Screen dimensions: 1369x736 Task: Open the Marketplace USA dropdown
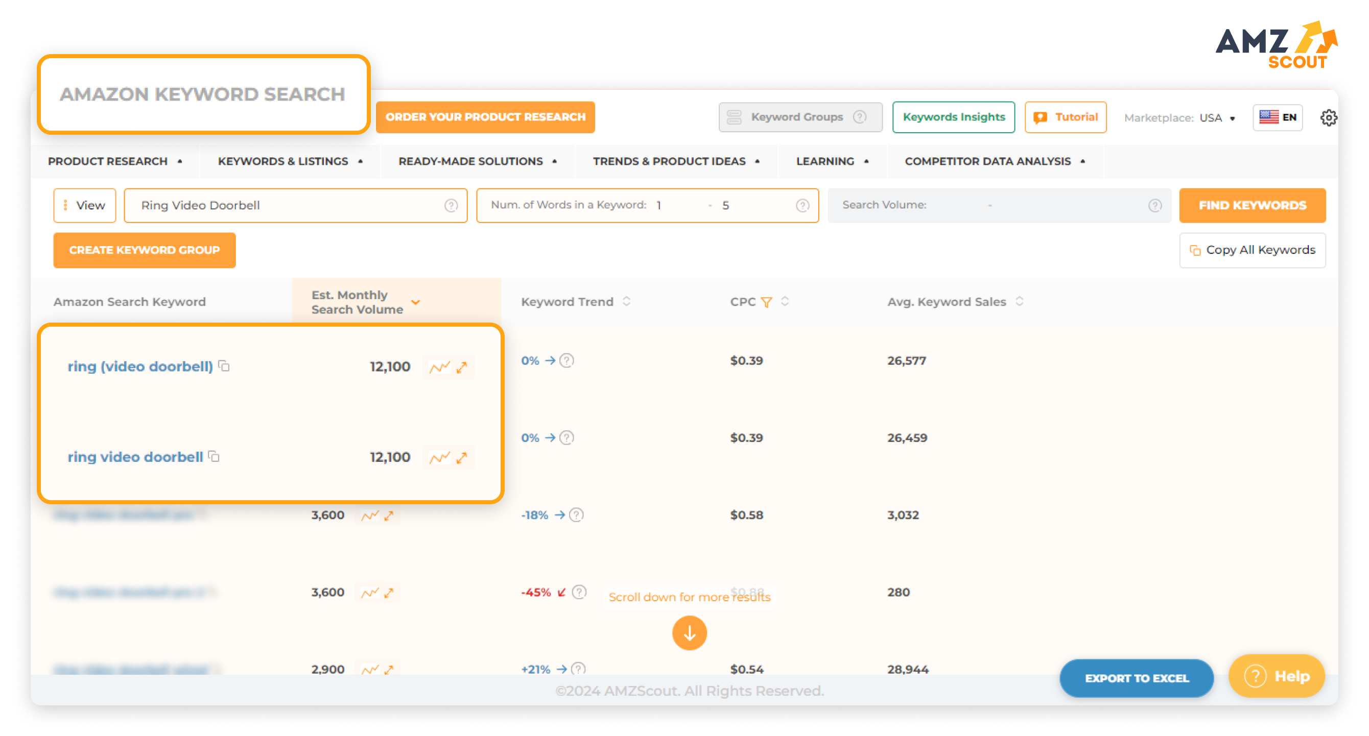point(1217,117)
